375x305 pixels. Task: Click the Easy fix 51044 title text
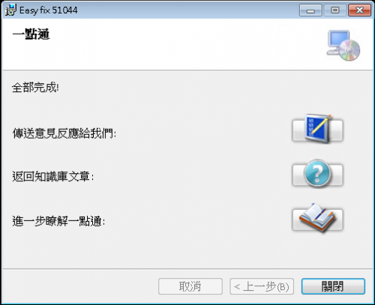49,10
